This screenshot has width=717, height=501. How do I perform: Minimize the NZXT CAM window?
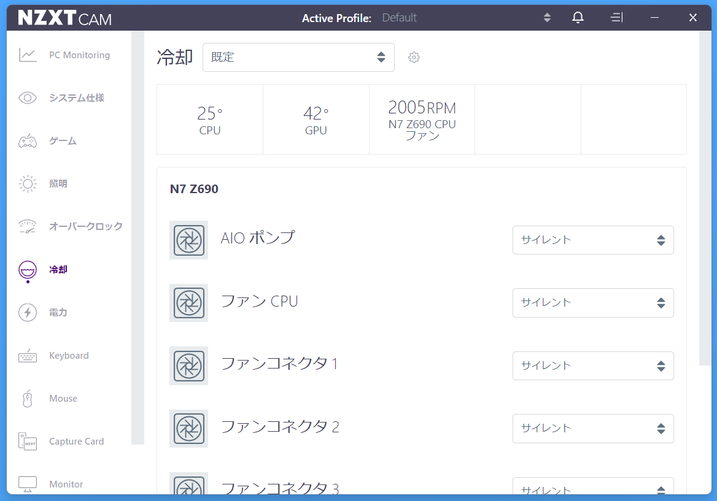(655, 18)
